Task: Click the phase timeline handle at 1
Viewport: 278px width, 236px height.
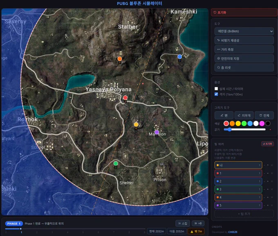Action: click(x=21, y=229)
